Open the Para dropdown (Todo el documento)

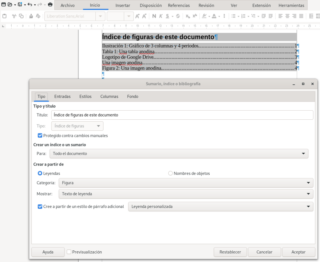click(179, 154)
